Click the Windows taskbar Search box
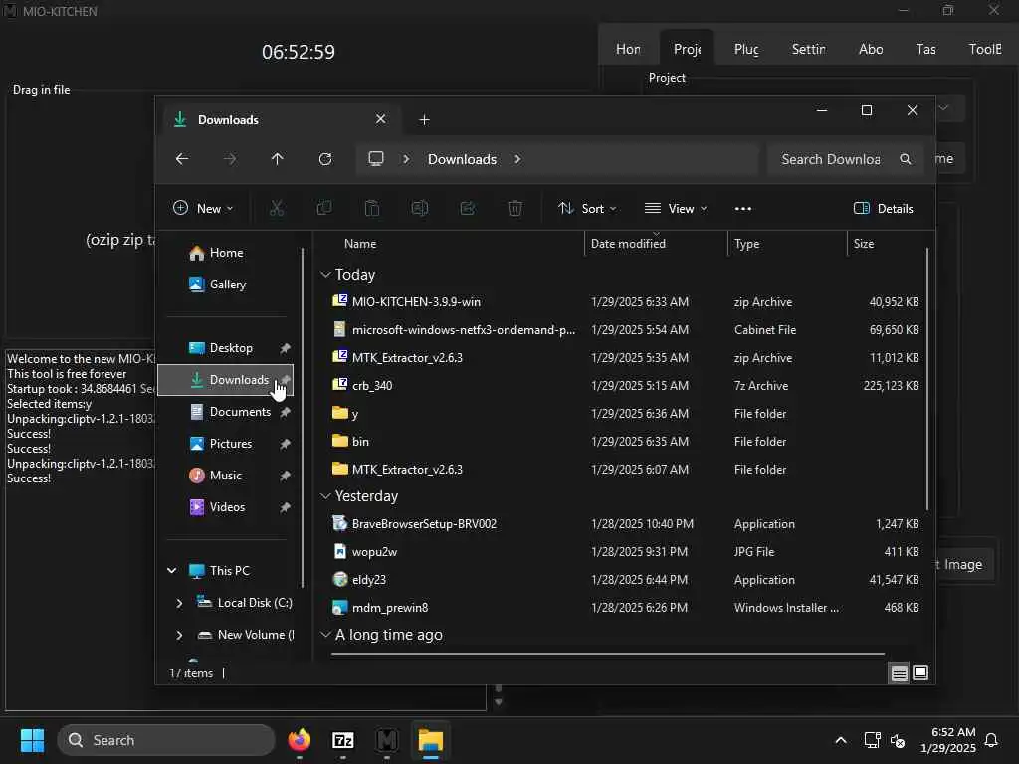This screenshot has width=1019, height=764. tap(166, 740)
